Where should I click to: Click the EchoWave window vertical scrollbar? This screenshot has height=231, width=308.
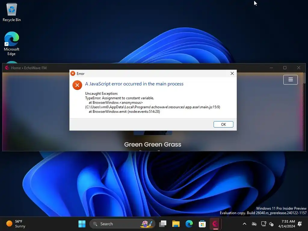coord(304,79)
